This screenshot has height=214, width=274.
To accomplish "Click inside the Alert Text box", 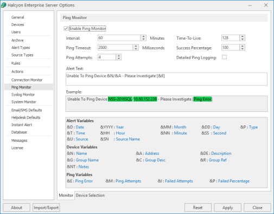I will click(x=167, y=79).
